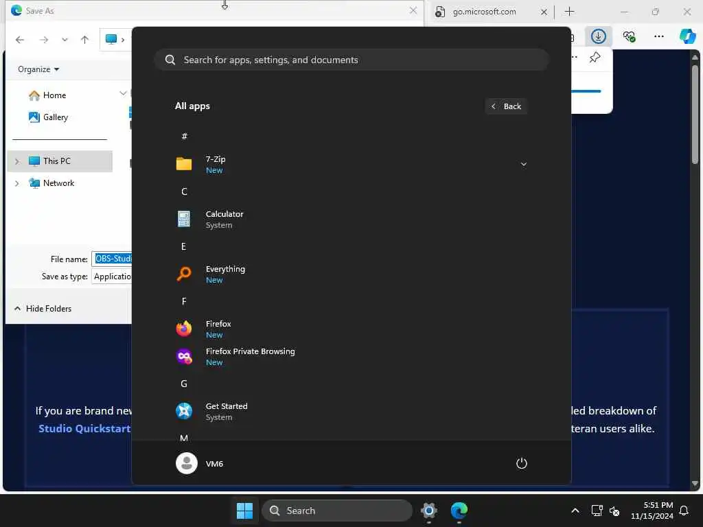Jump to the M letter group
The height and width of the screenshot is (527, 703).
[184, 438]
